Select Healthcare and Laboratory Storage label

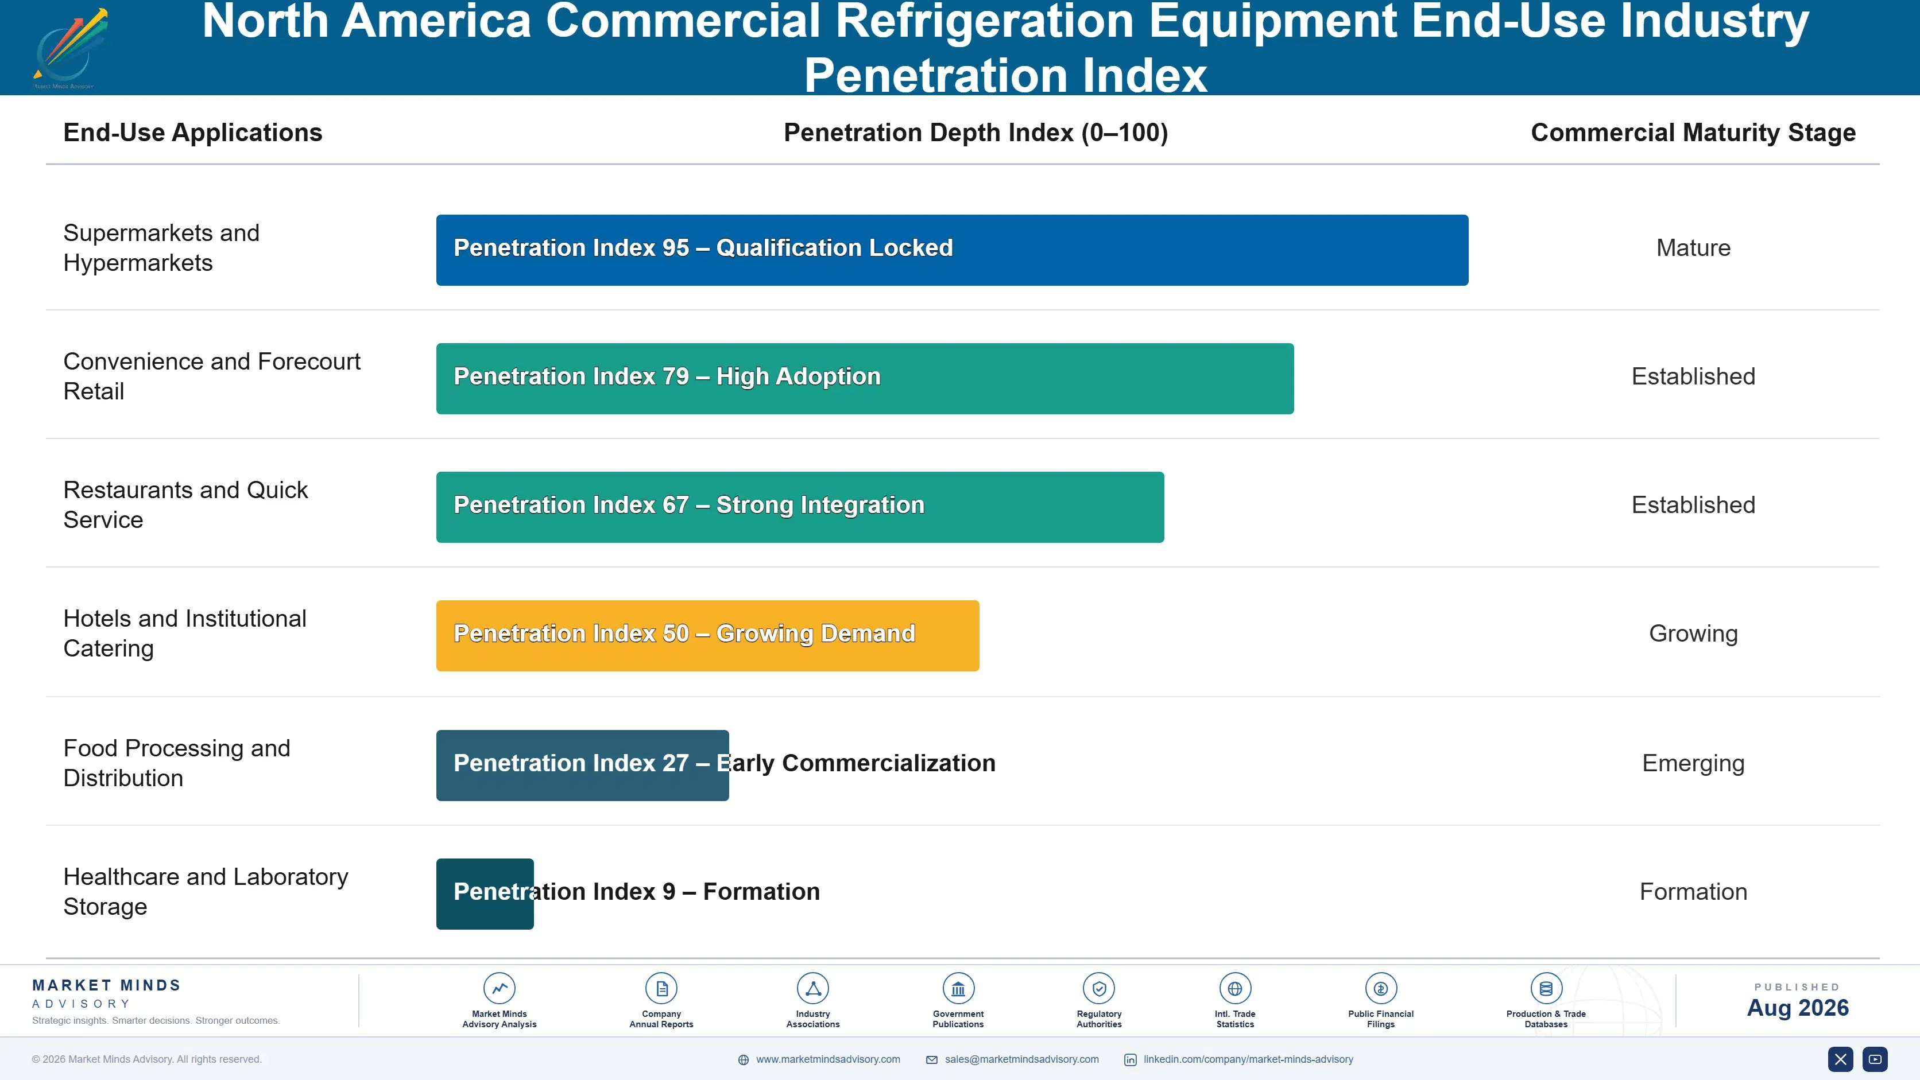[206, 892]
